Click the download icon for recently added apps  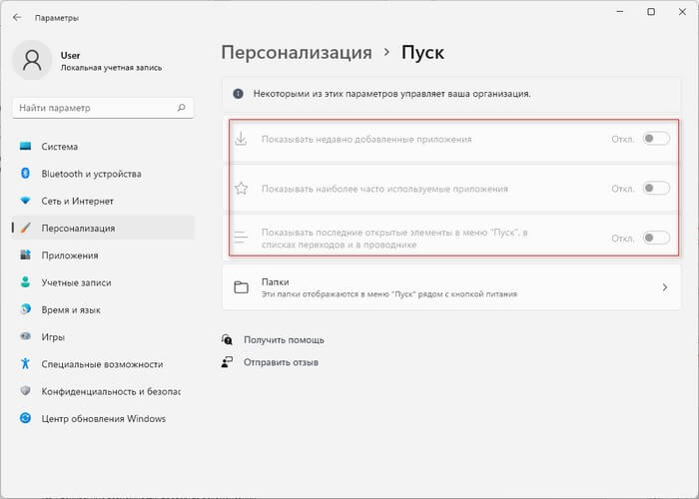pos(241,139)
